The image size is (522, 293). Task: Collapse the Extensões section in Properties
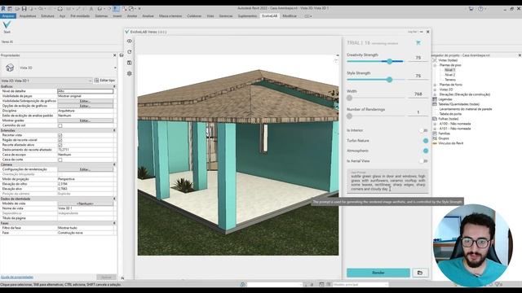(x=114, y=130)
